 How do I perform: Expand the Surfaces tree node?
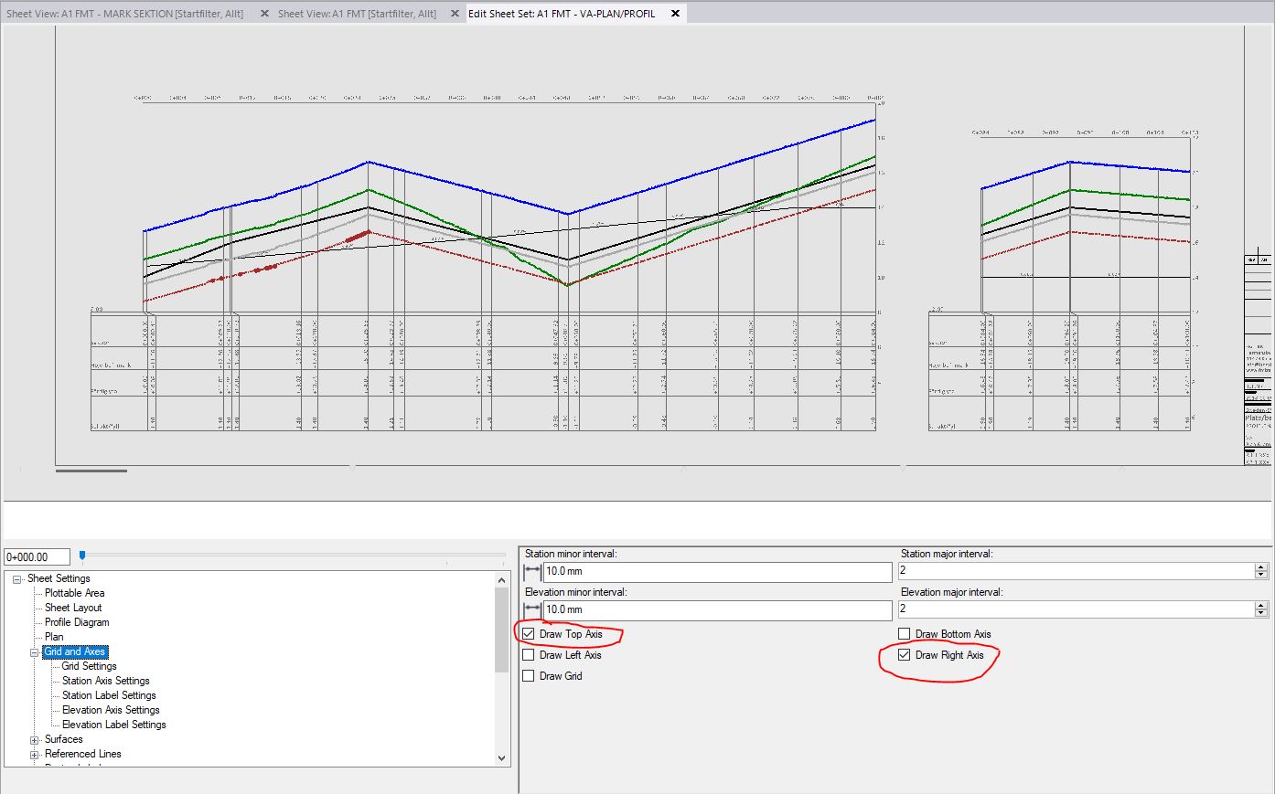[x=33, y=739]
